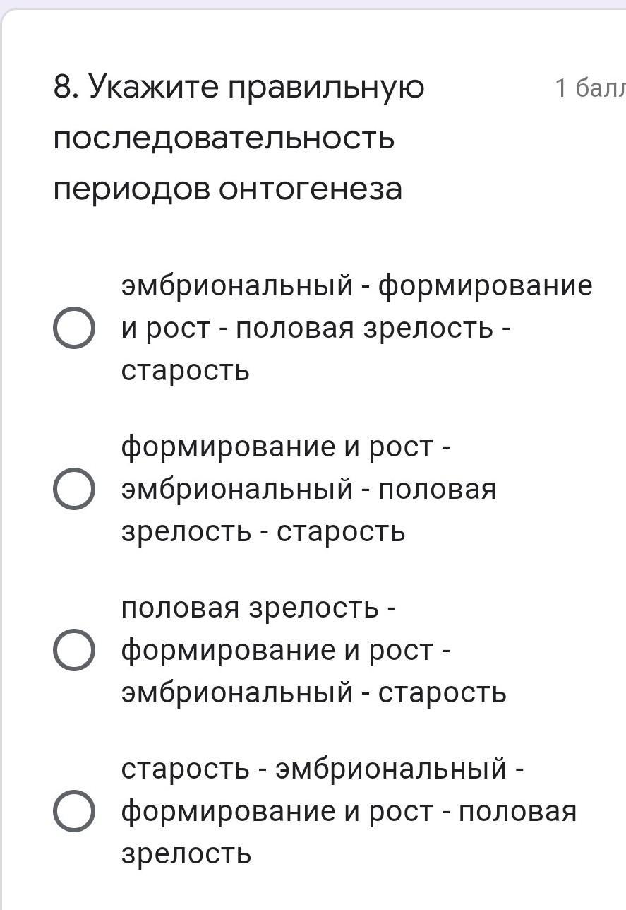Screen dimensions: 626x910
Task: Click the '1 балл' points label
Action: coord(589,88)
